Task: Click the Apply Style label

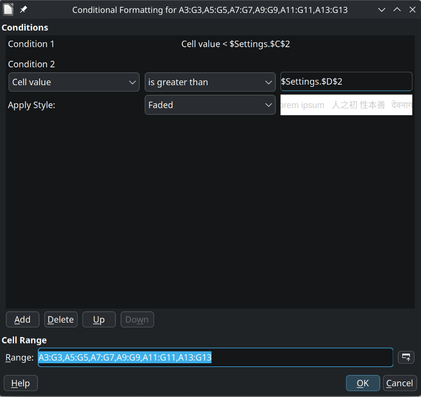Action: (32, 105)
